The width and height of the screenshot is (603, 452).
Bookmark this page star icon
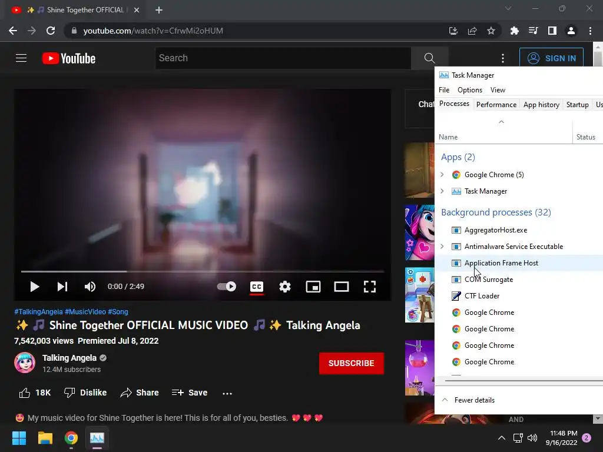click(x=491, y=31)
